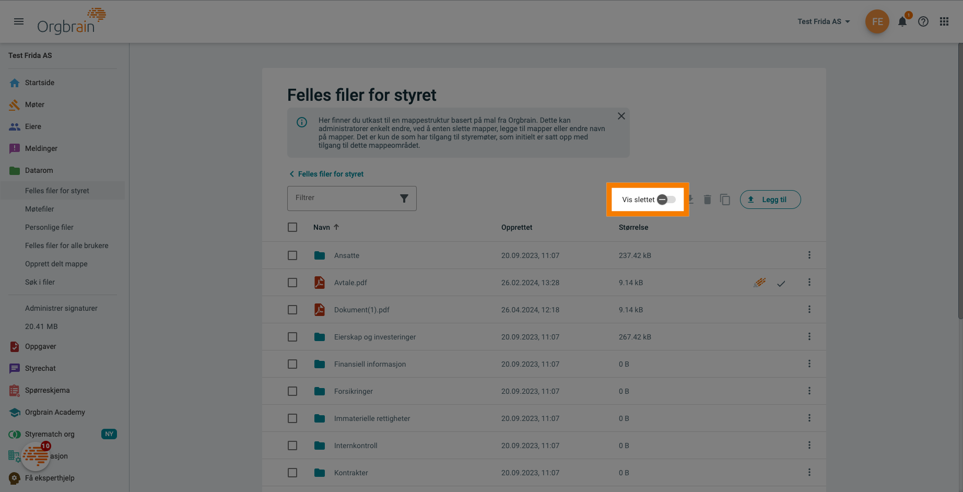Click the Orgbrain chat widget bubble
Viewport: 963px width, 492px height.
pos(36,456)
